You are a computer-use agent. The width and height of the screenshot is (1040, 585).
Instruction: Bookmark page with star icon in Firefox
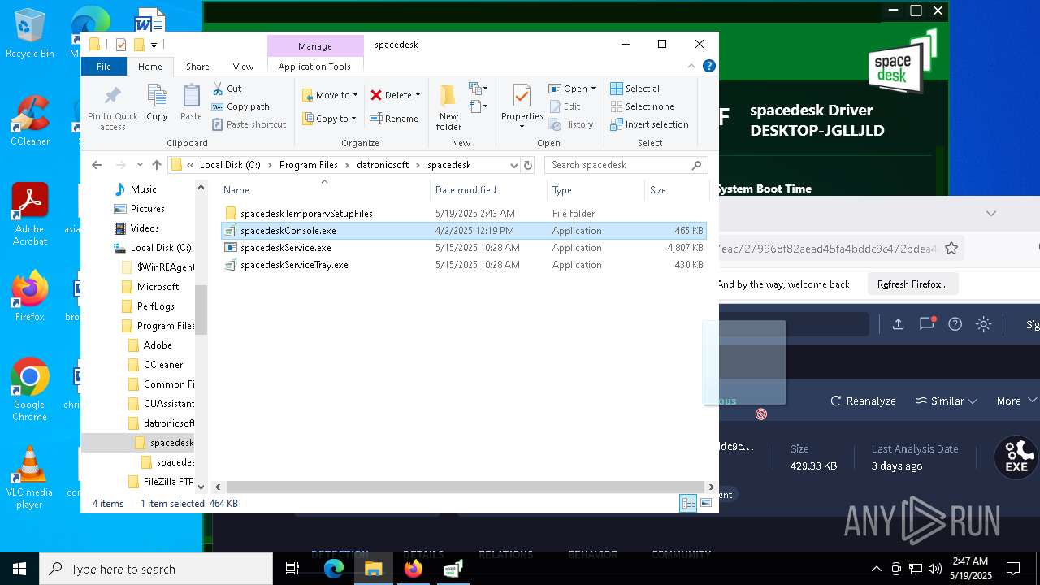951,249
